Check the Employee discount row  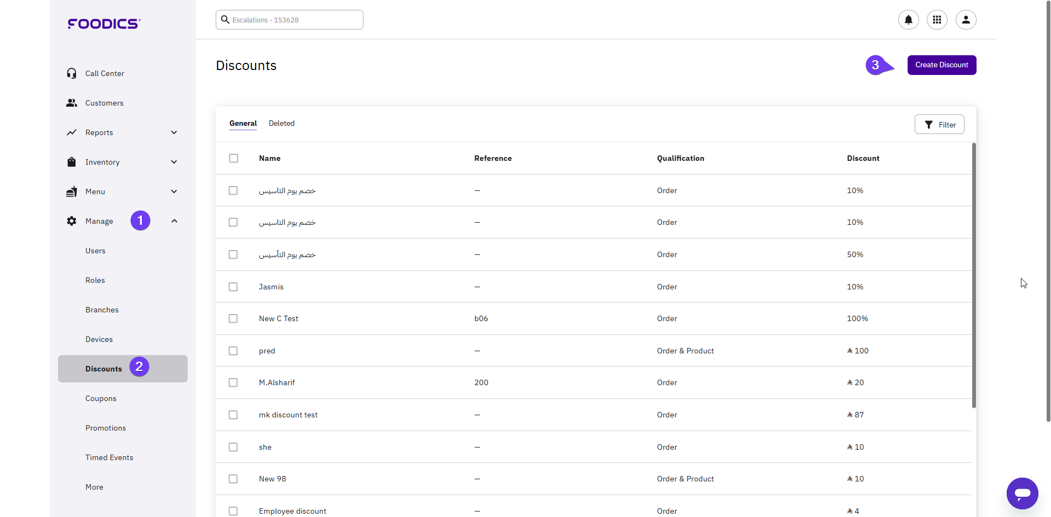233,511
